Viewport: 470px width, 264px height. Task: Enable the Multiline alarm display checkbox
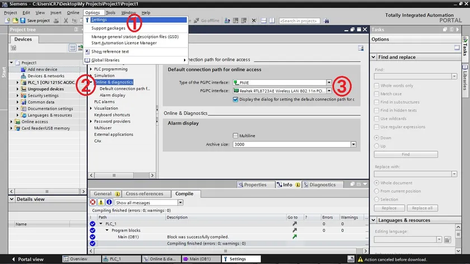236,136
